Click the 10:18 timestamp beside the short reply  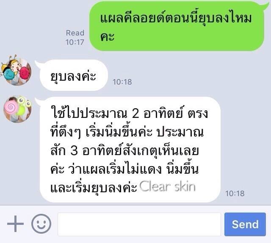click(x=122, y=82)
